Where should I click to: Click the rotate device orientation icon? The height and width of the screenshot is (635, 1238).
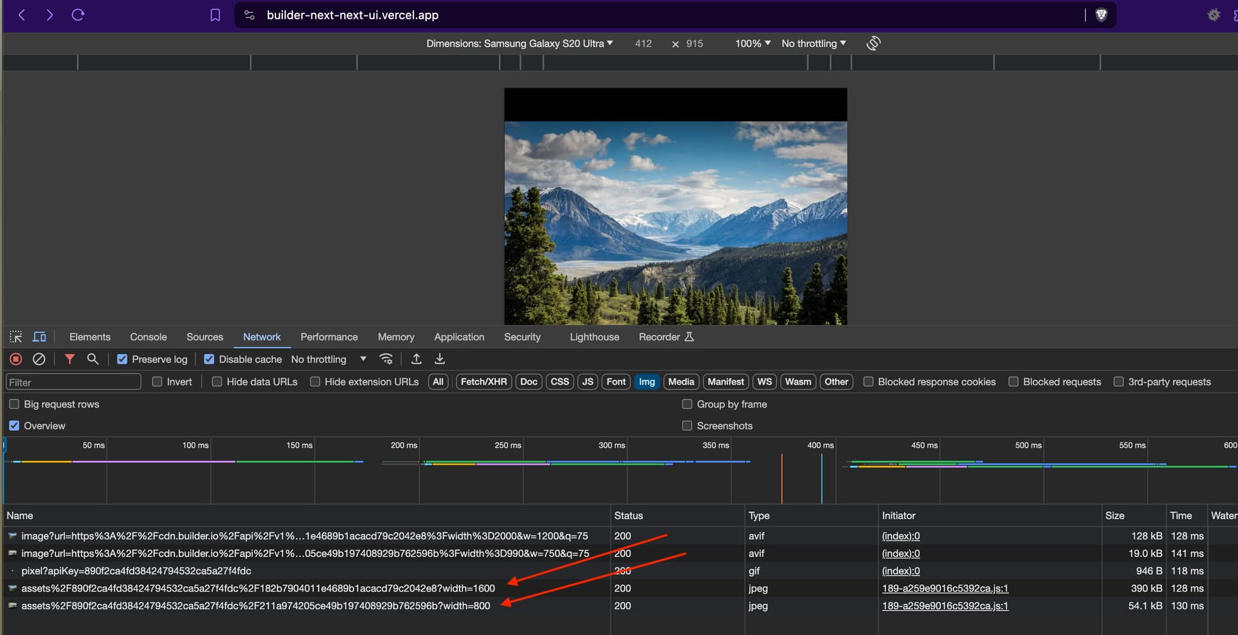pos(873,43)
